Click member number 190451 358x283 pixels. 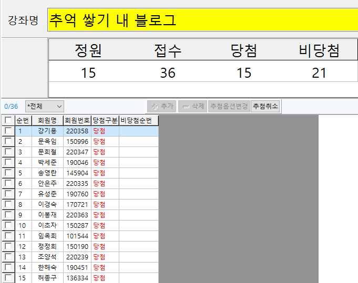coord(77,267)
